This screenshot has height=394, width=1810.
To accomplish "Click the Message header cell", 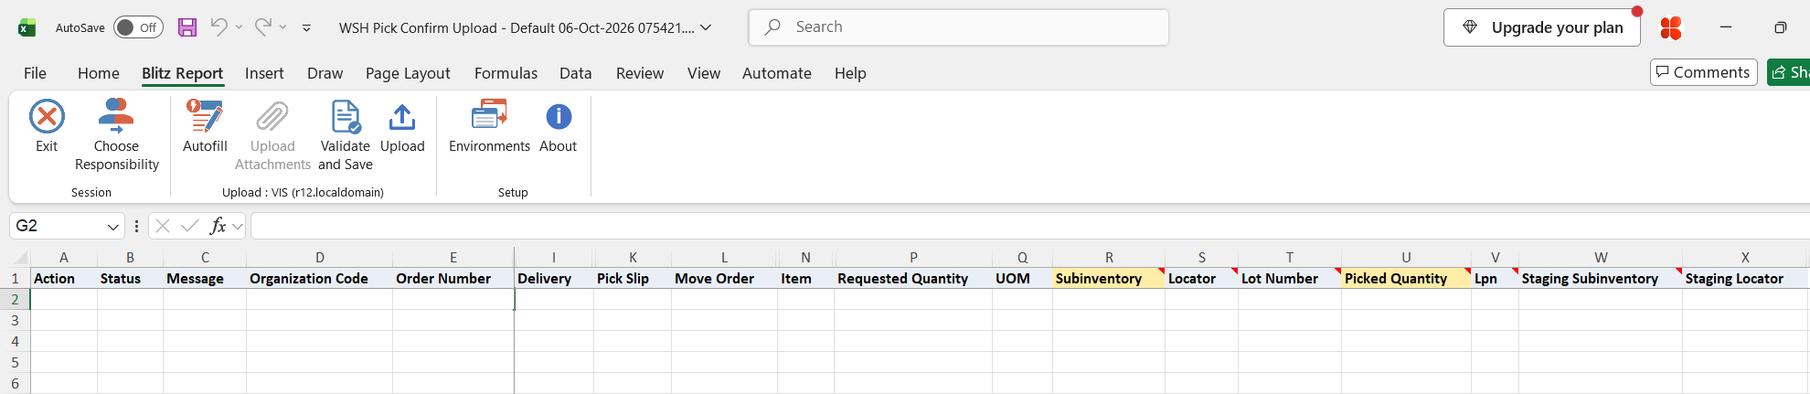I will [205, 279].
